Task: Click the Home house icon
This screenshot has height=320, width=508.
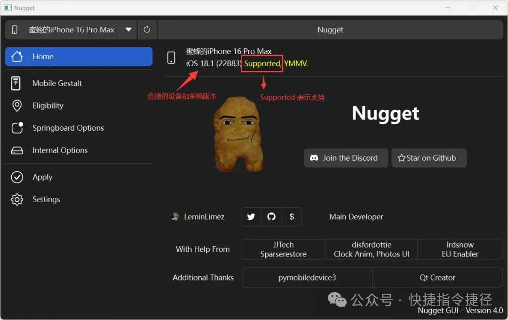Action: 17,57
